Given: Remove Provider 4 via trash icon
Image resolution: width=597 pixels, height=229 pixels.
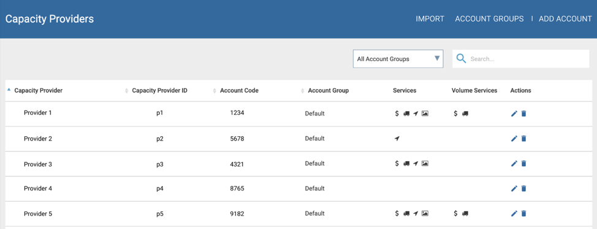Looking at the screenshot, I should pyautogui.click(x=523, y=189).
